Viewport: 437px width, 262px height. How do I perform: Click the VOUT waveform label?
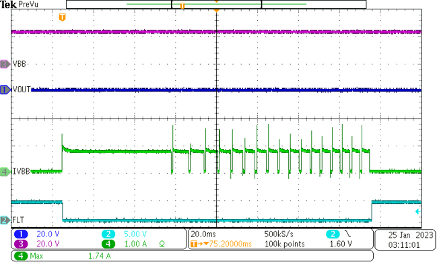click(x=22, y=90)
